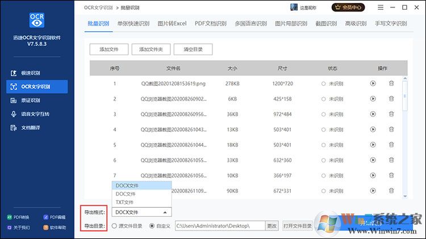Switch to 手写文字识别 tab
The image size is (426, 239).
point(390,23)
